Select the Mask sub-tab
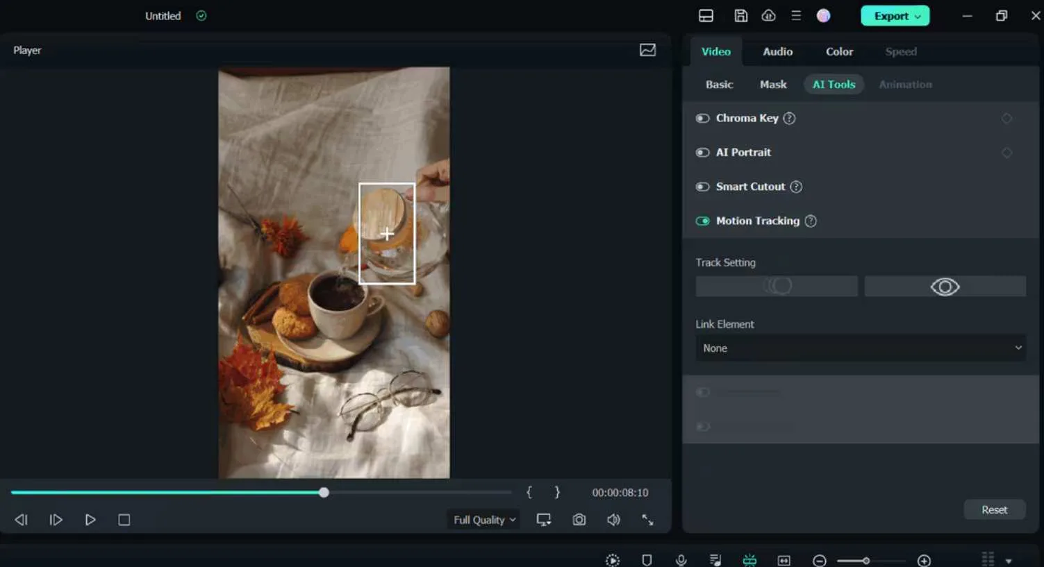 click(x=773, y=85)
